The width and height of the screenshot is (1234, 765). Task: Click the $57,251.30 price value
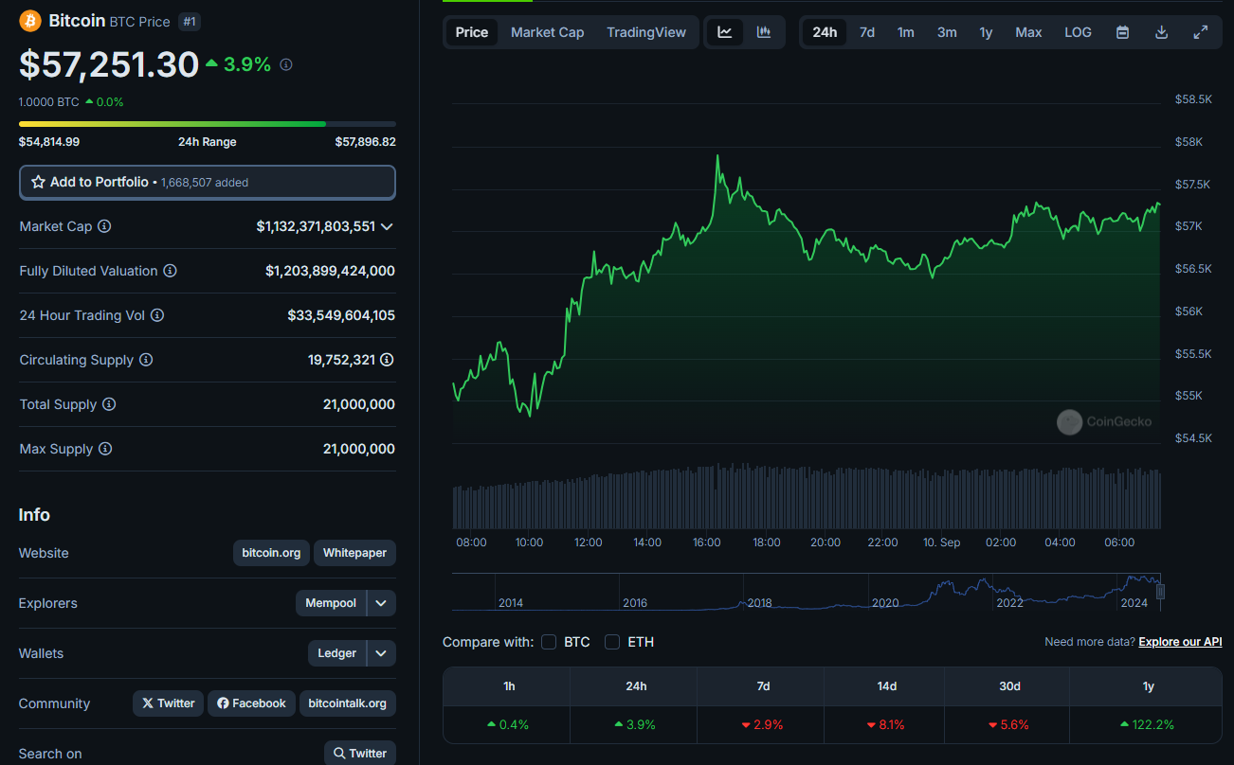(109, 64)
